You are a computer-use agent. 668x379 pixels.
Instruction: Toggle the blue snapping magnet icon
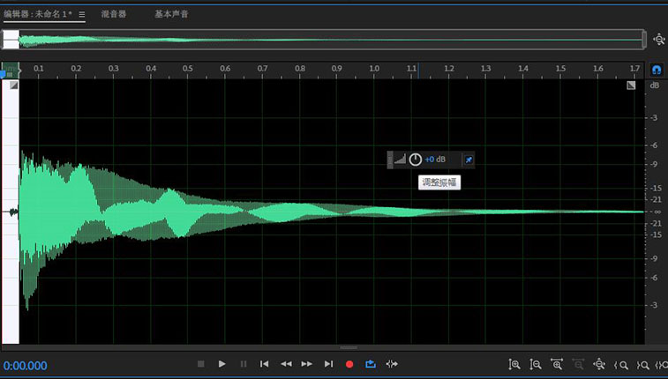pos(657,70)
